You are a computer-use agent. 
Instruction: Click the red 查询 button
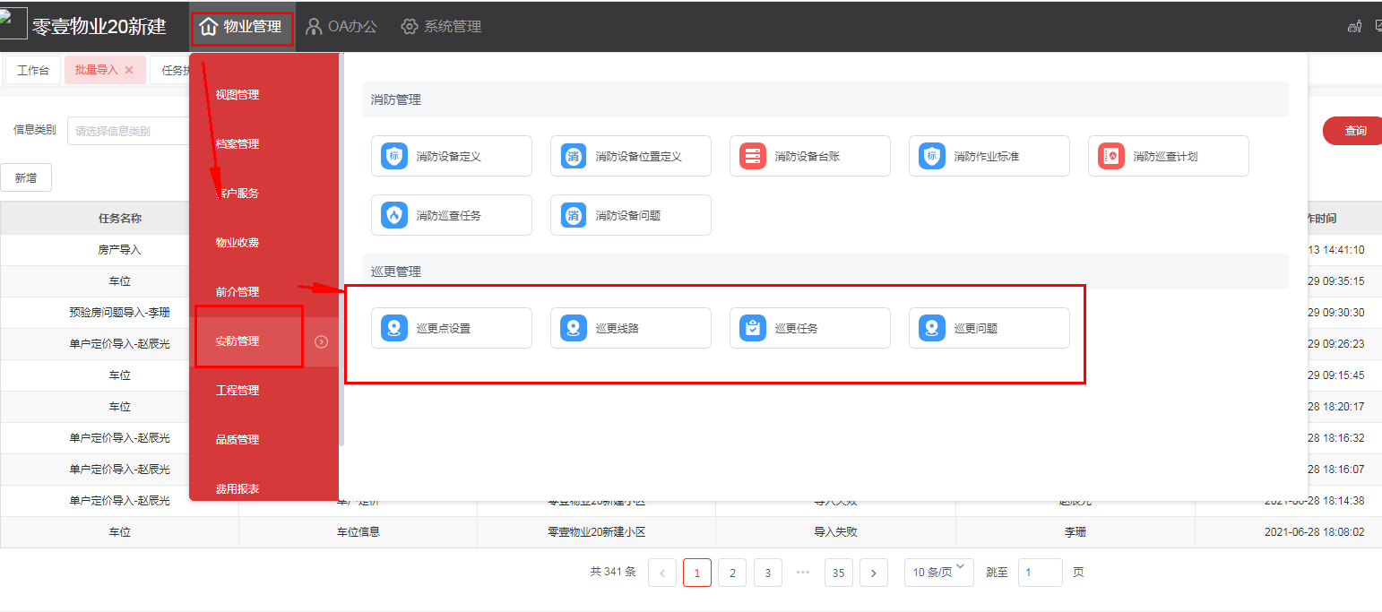[x=1355, y=131]
